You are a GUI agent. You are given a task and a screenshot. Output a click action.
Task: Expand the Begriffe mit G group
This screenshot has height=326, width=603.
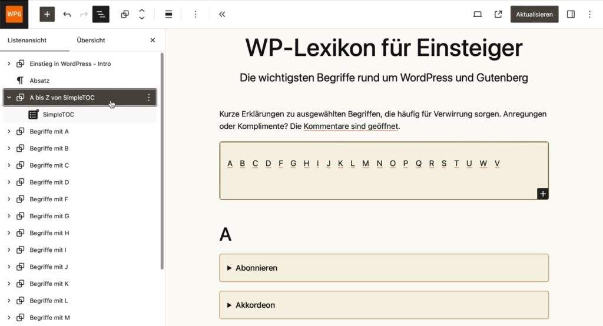[x=9, y=216]
